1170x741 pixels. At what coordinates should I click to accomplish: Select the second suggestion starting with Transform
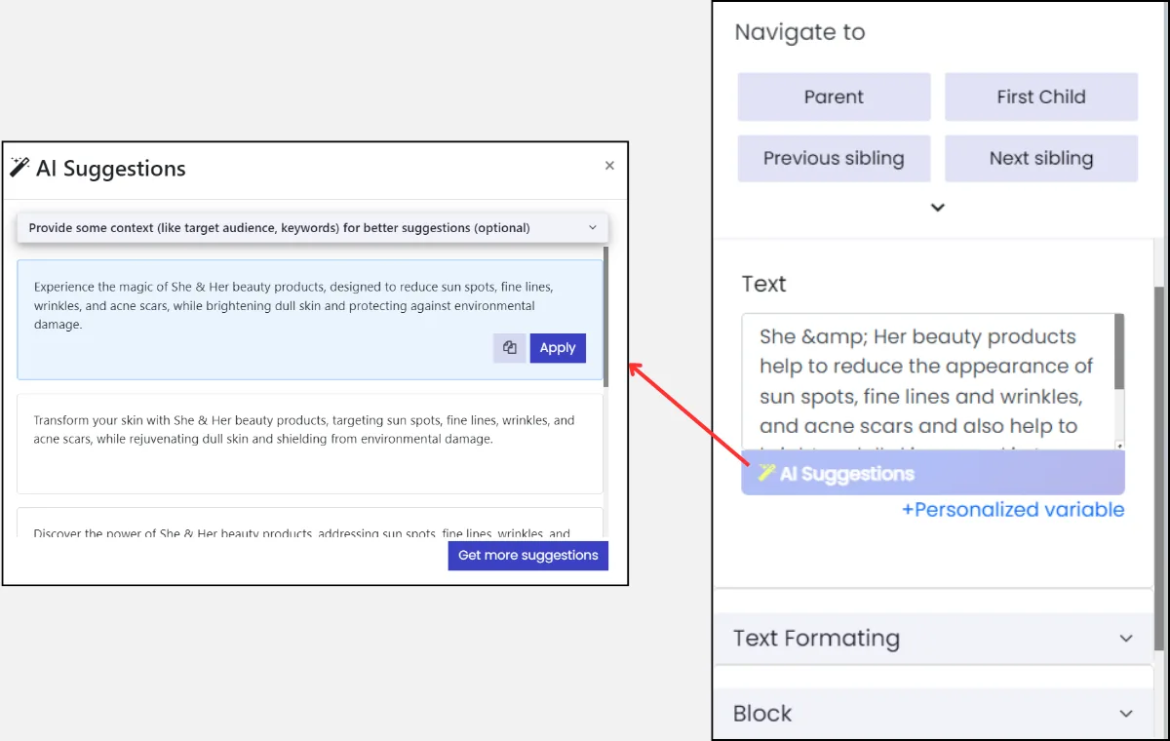[x=310, y=444]
